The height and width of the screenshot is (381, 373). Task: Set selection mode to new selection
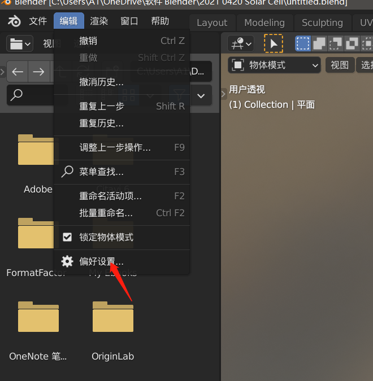click(x=303, y=43)
